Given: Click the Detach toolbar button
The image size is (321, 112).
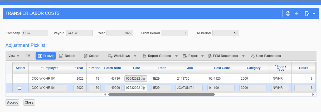Looking at the screenshot, I should click(x=67, y=56).
